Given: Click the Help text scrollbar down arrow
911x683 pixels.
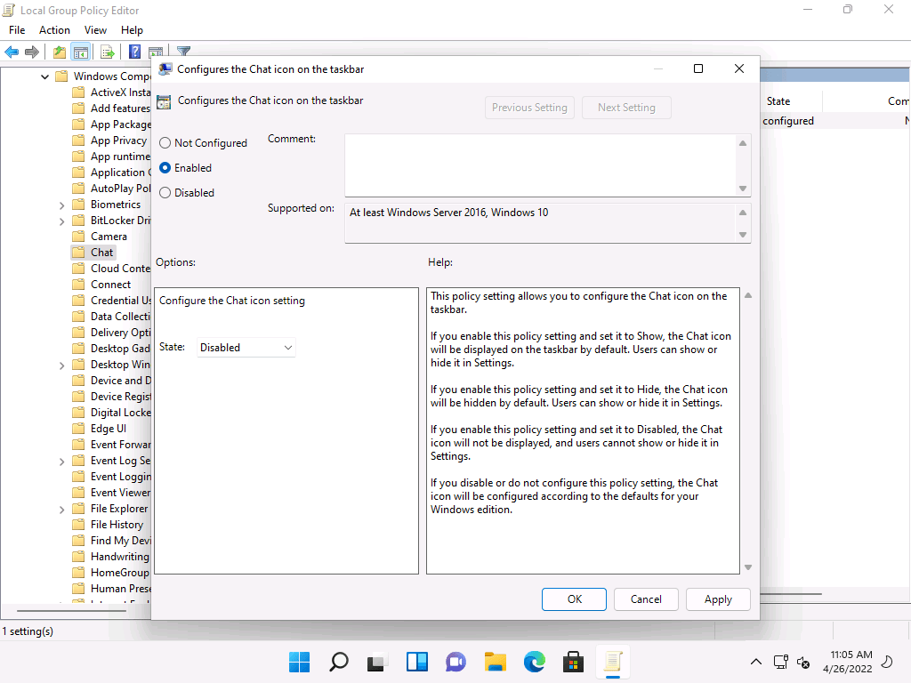Looking at the screenshot, I should pyautogui.click(x=747, y=566).
